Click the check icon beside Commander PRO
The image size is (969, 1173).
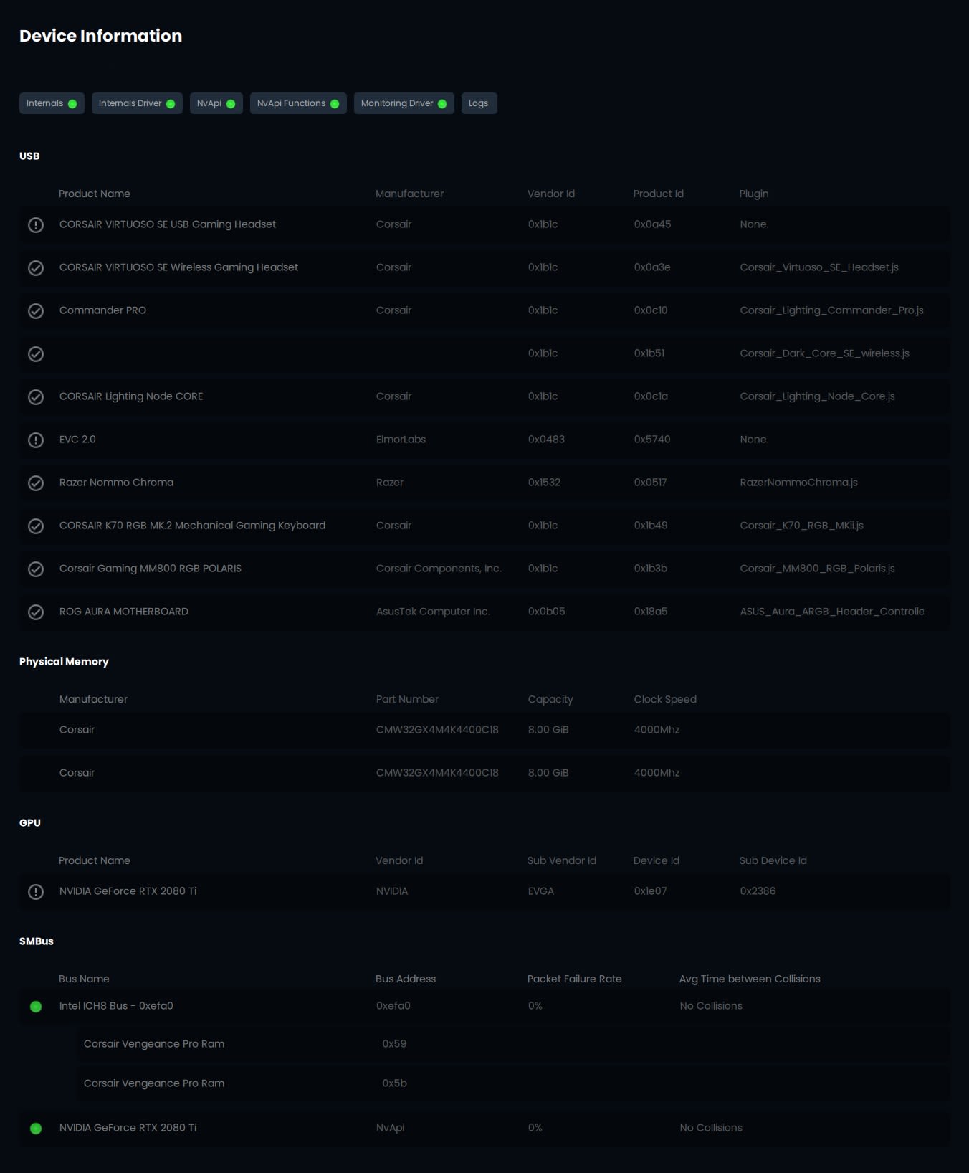36,311
